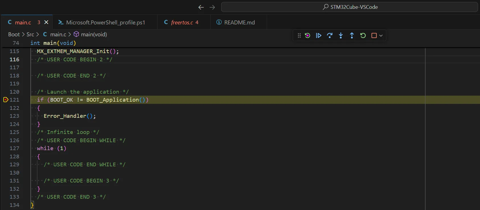
Task: Navigate forward with the right arrow
Action: pos(212,7)
